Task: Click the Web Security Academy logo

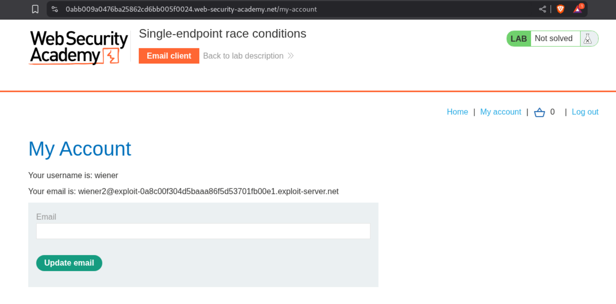Action: pos(79,48)
